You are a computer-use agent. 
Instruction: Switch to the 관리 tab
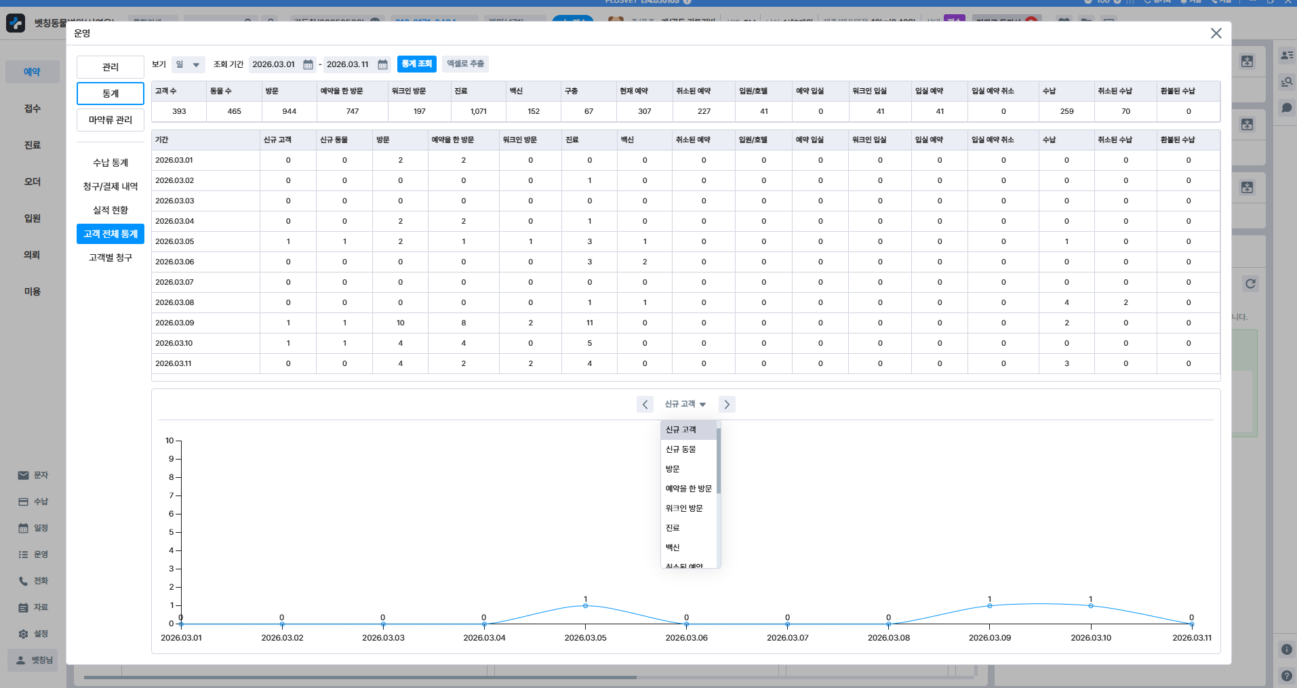(111, 67)
